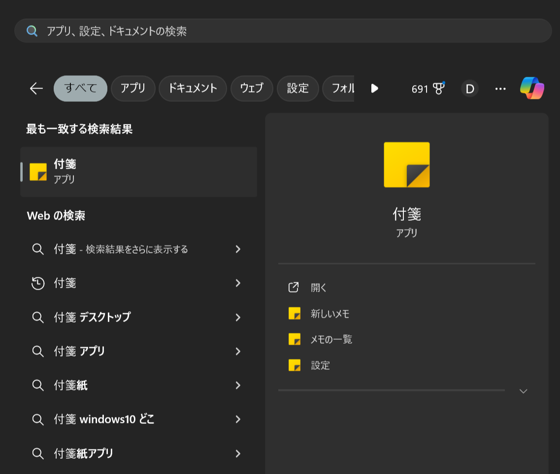Select the 付箋紙アプリ search suggestion
Viewport: 560px width, 474px height.
click(x=138, y=454)
